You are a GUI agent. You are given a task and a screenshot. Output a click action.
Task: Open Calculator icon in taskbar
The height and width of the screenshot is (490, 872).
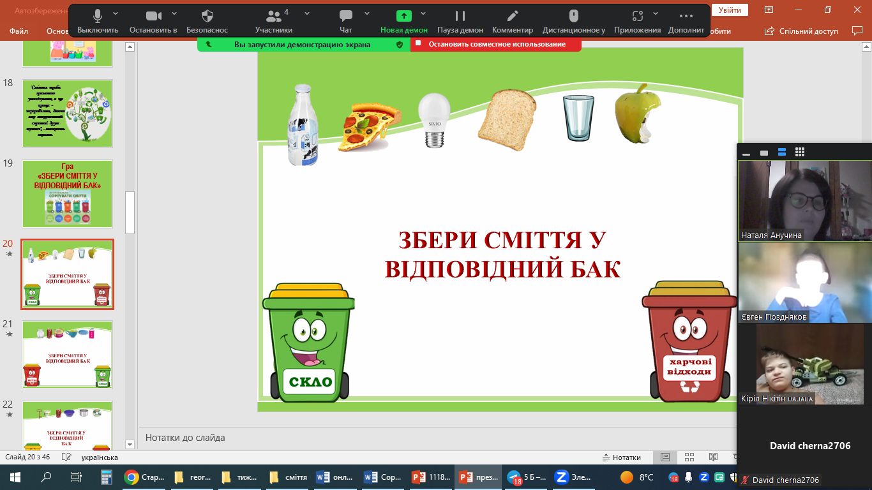tap(107, 477)
